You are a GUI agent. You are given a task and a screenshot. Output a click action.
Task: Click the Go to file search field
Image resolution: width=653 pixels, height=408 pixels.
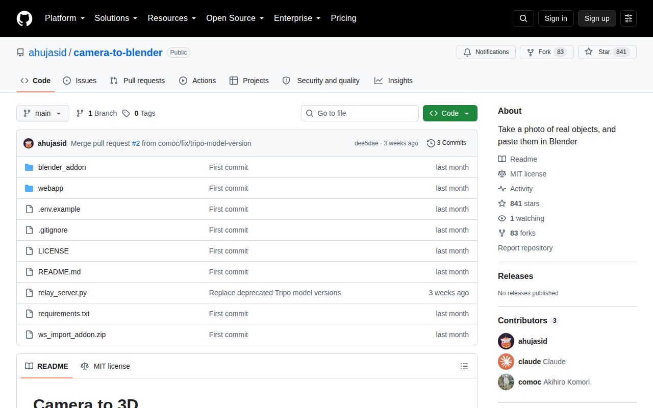360,113
